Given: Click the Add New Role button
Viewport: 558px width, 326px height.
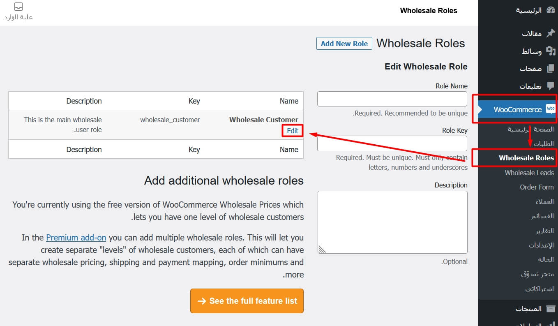Looking at the screenshot, I should point(344,44).
